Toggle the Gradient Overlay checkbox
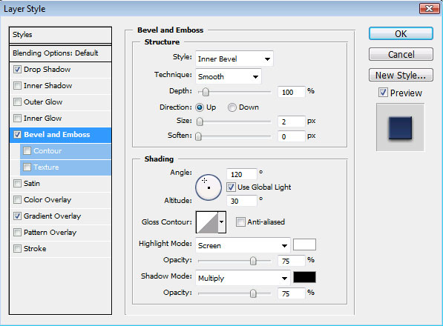 17,216
